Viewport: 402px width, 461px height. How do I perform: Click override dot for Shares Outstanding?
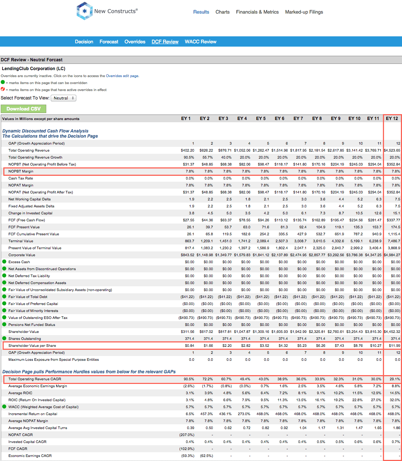[4, 338]
